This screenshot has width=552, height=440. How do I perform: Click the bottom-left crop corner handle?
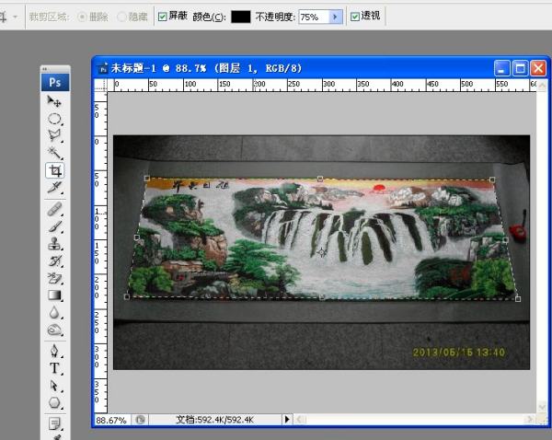click(127, 296)
